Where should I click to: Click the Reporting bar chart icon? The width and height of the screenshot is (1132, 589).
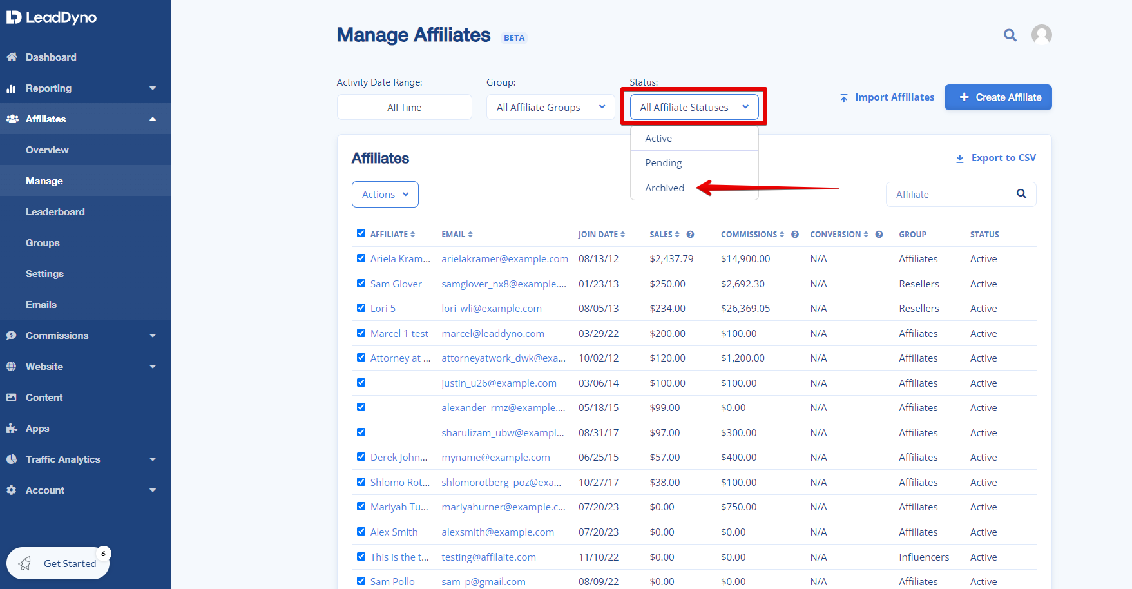11,88
